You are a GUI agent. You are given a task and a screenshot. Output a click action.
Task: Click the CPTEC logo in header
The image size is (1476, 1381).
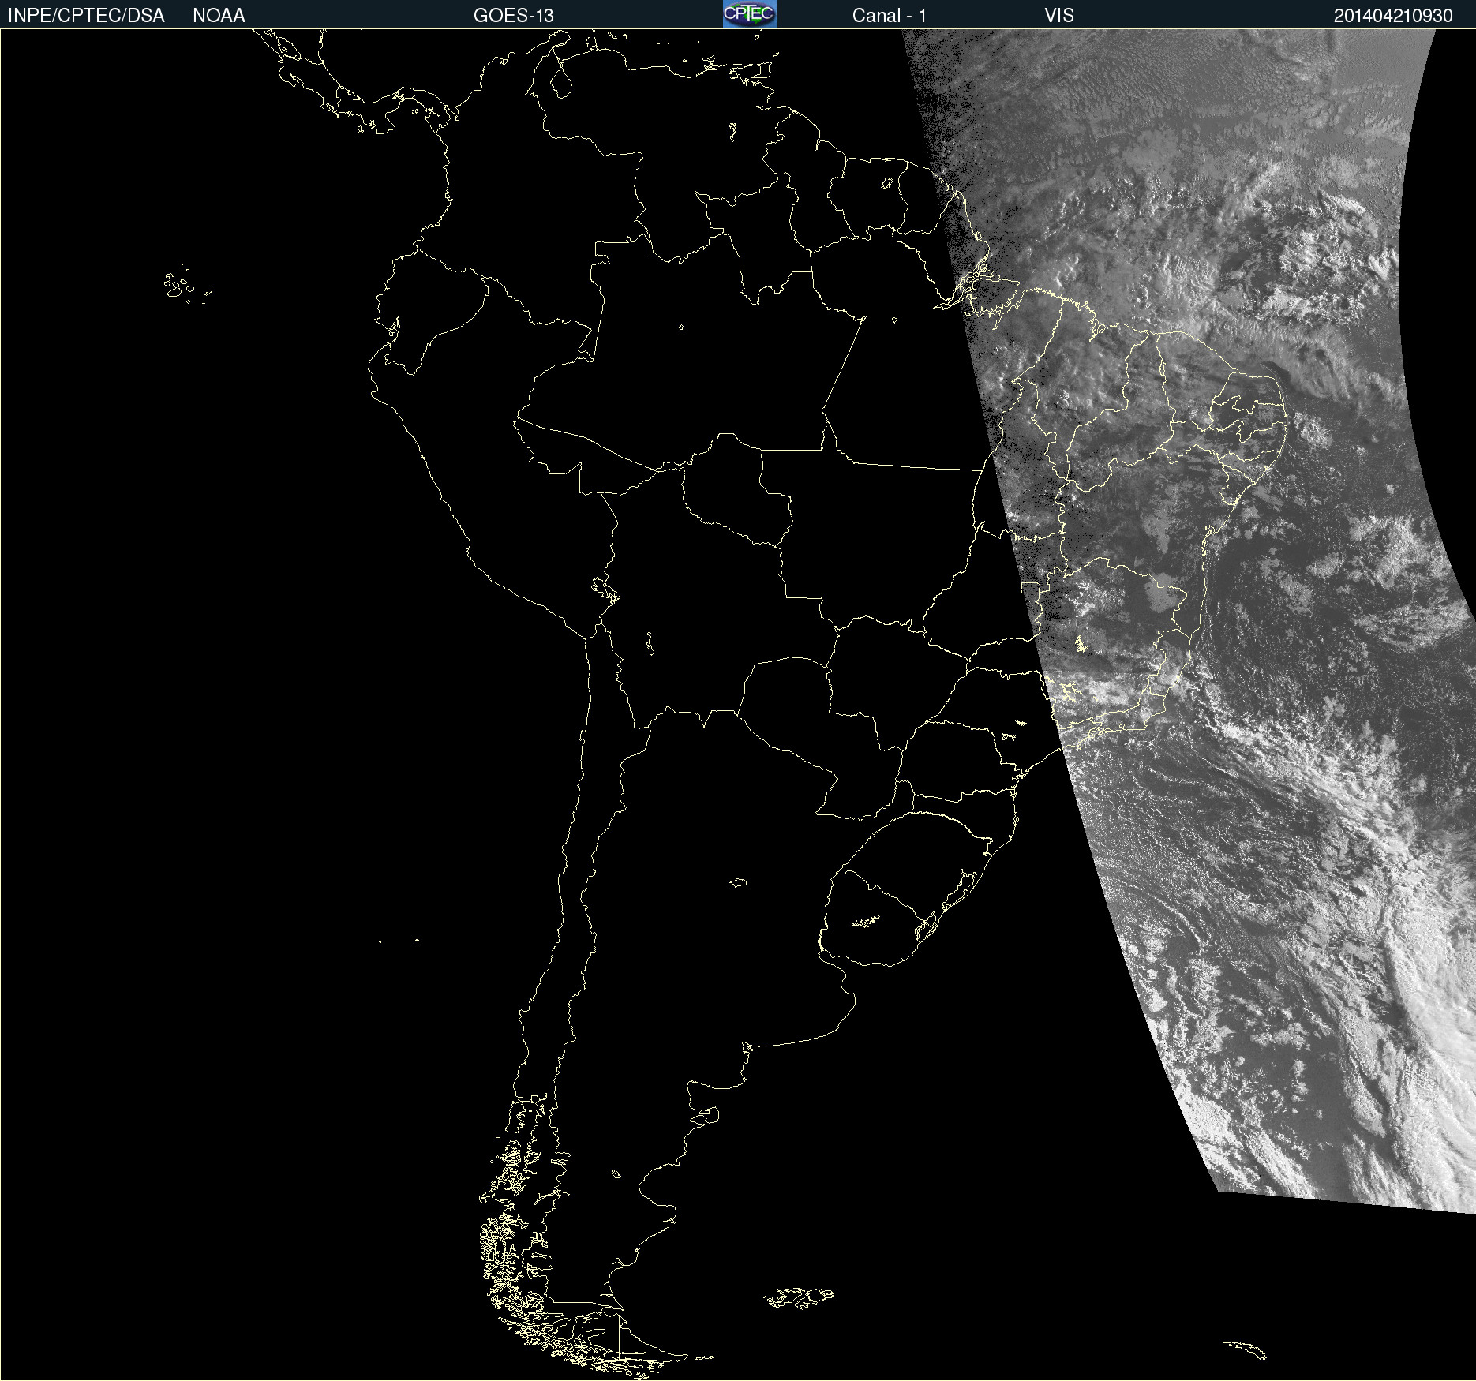[x=750, y=14]
